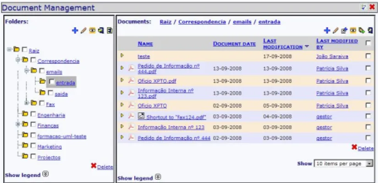Collapse the emails tree node
378x183 pixels.
click(27, 70)
